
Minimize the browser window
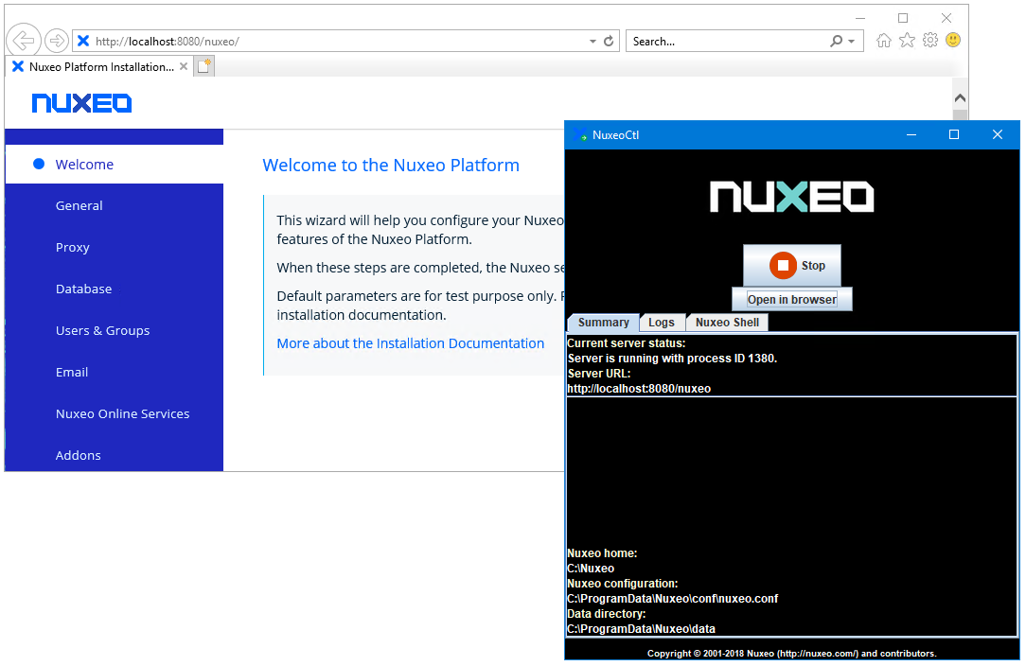pos(860,18)
